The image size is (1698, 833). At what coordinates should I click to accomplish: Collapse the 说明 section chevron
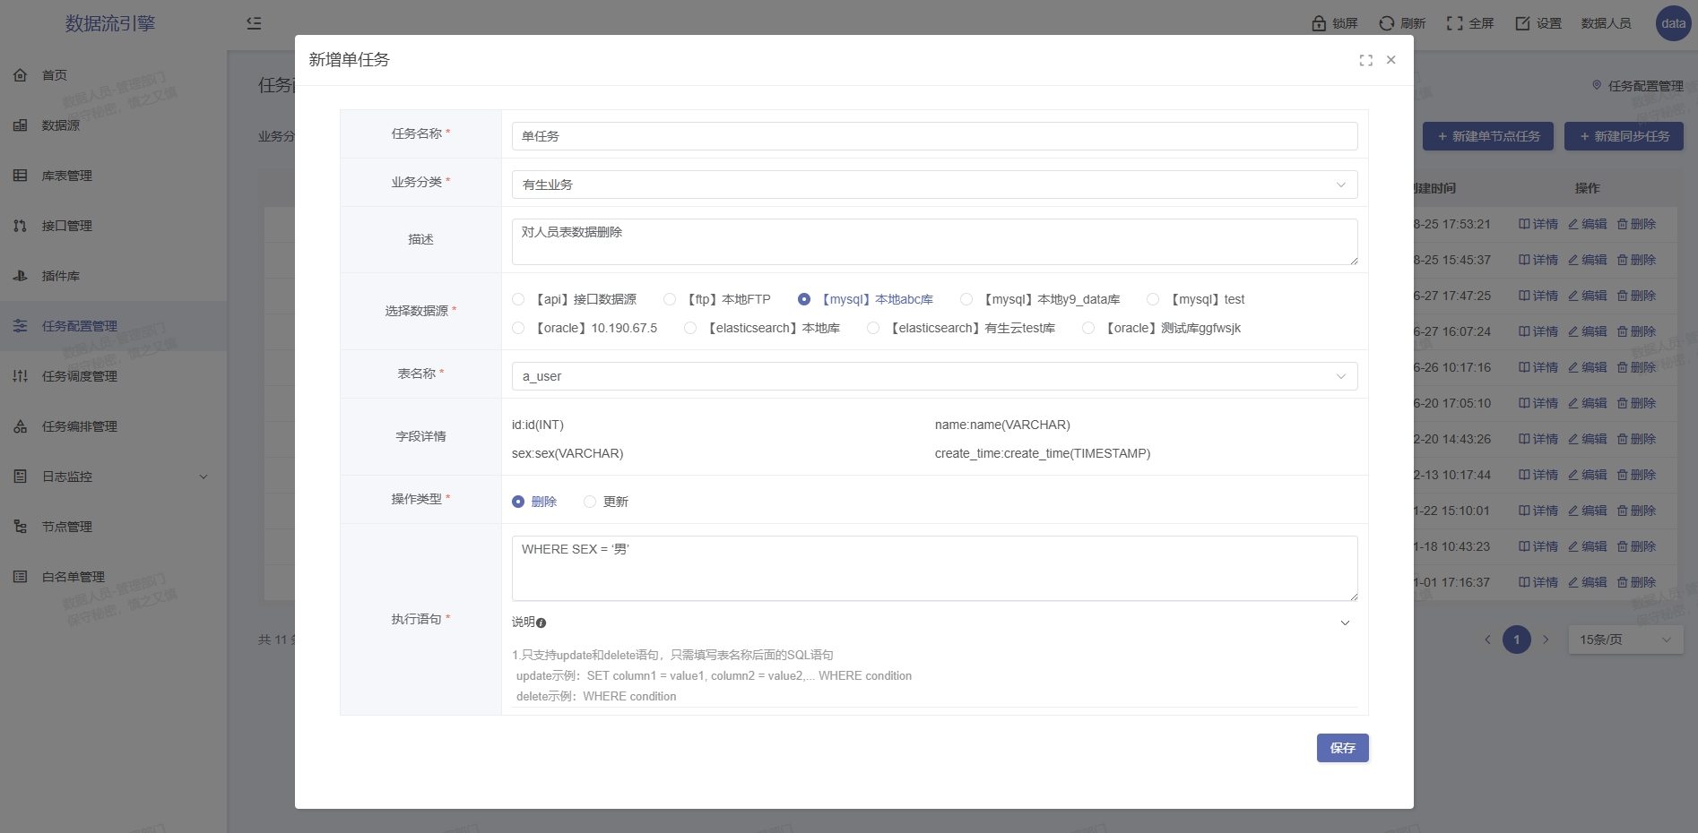1345,623
